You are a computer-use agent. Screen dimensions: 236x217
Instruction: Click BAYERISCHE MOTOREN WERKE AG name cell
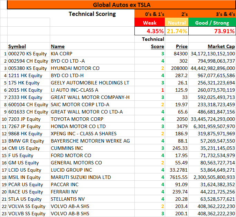coord(92,141)
